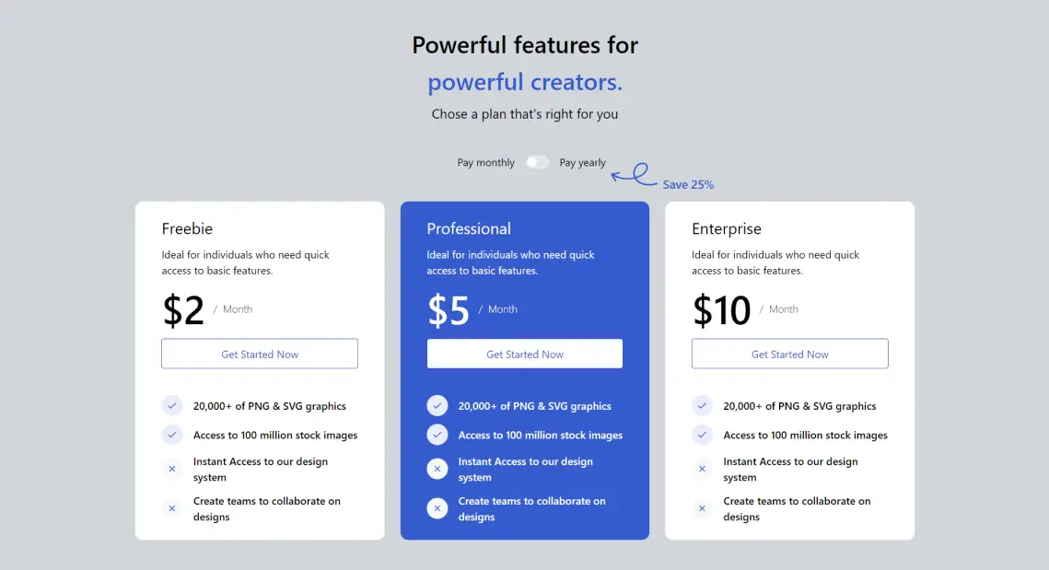Viewport: 1049px width, 570px height.
Task: Click Enterprise X icon beside Create teams
Action: pyautogui.click(x=702, y=508)
